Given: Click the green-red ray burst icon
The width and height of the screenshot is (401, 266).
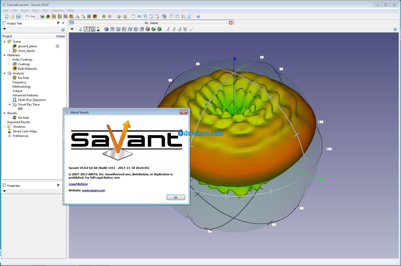Looking at the screenshot, I should 104,16.
